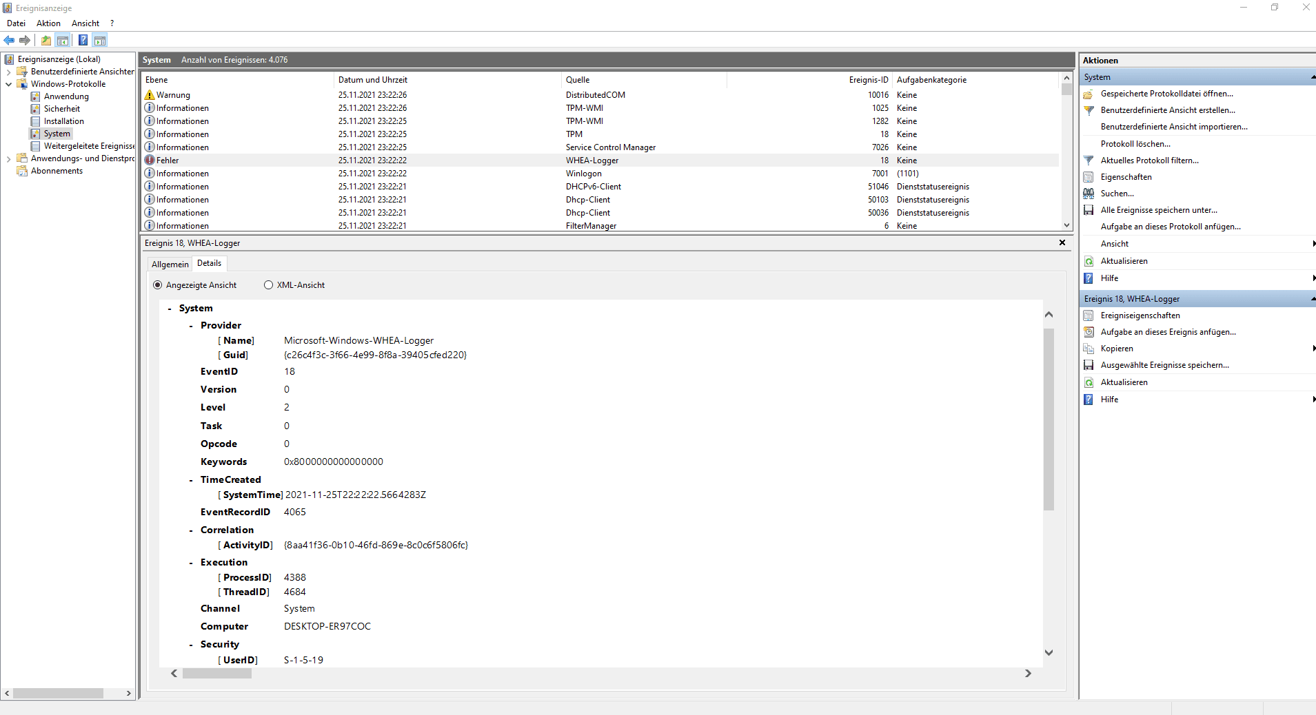Collapse the System actions section
Screen dimensions: 1316x715
pyautogui.click(x=1313, y=77)
